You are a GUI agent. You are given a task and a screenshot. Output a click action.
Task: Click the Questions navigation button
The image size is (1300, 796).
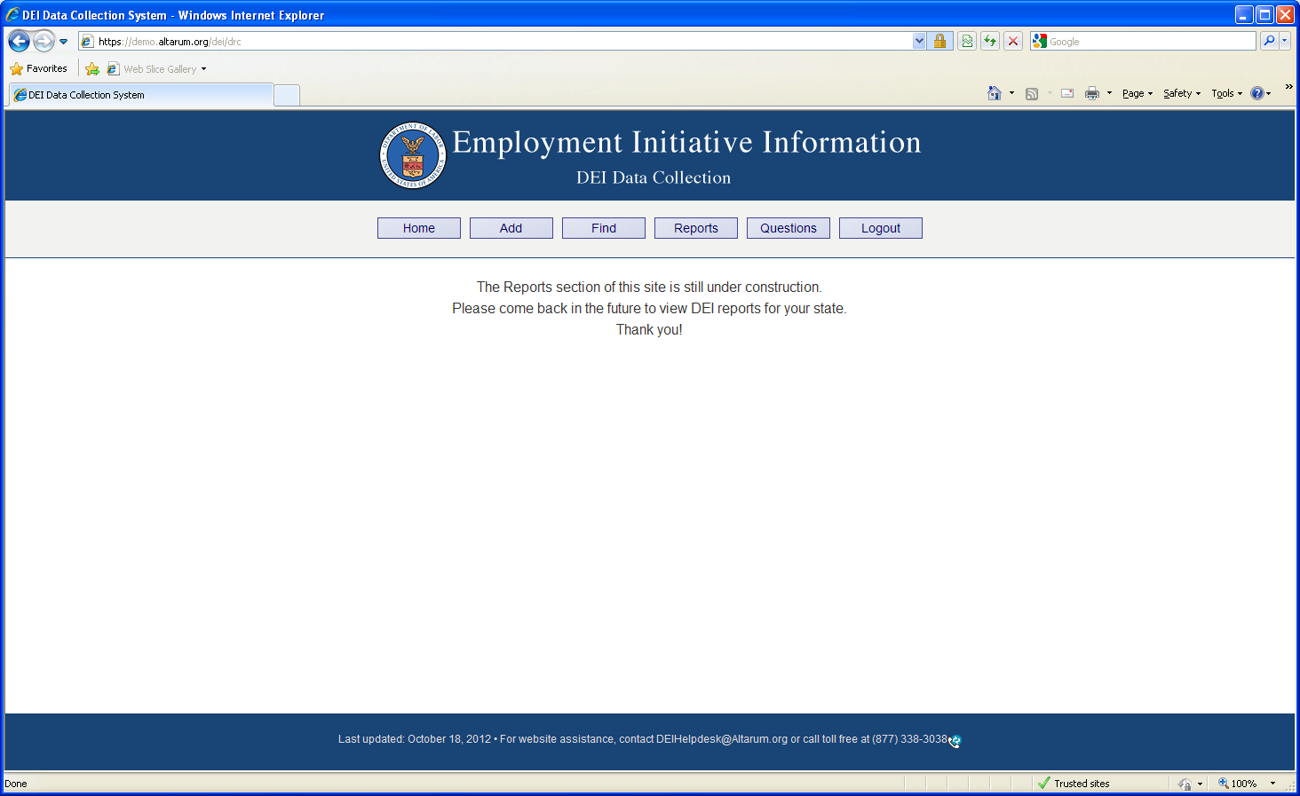[x=788, y=228]
